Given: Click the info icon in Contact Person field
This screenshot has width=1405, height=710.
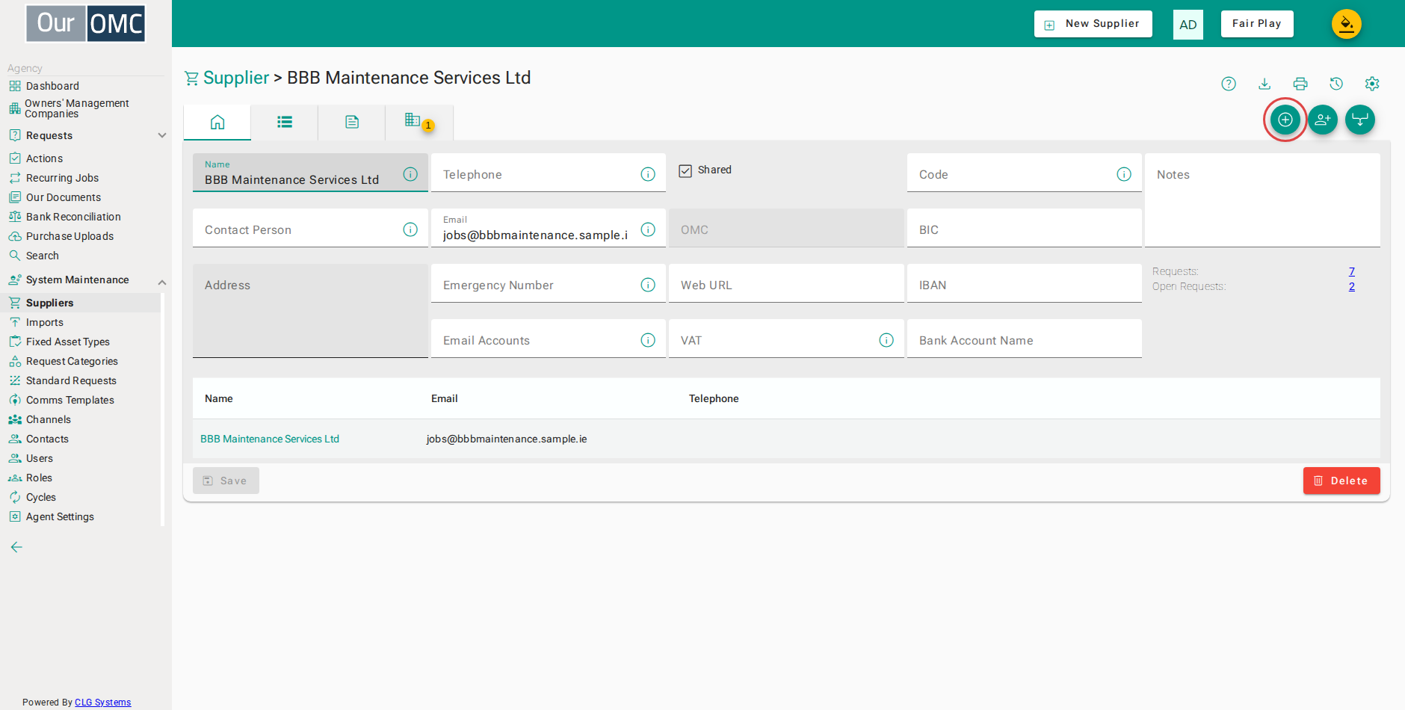Looking at the screenshot, I should click(x=410, y=229).
